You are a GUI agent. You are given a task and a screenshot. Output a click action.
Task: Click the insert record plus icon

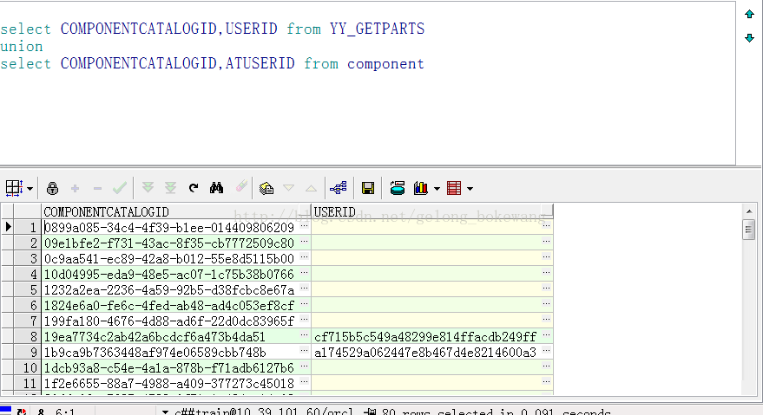point(75,188)
